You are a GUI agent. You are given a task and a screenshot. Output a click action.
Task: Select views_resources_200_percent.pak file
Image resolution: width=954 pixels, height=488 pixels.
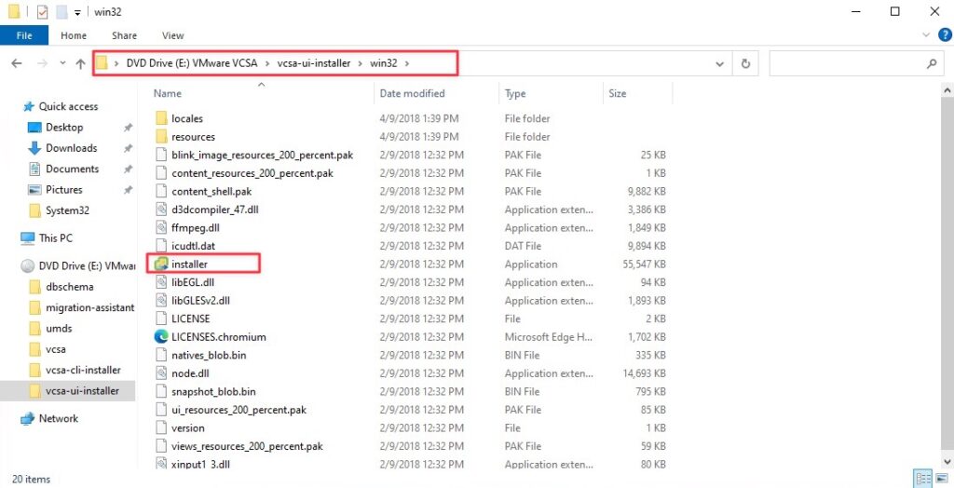click(x=247, y=446)
